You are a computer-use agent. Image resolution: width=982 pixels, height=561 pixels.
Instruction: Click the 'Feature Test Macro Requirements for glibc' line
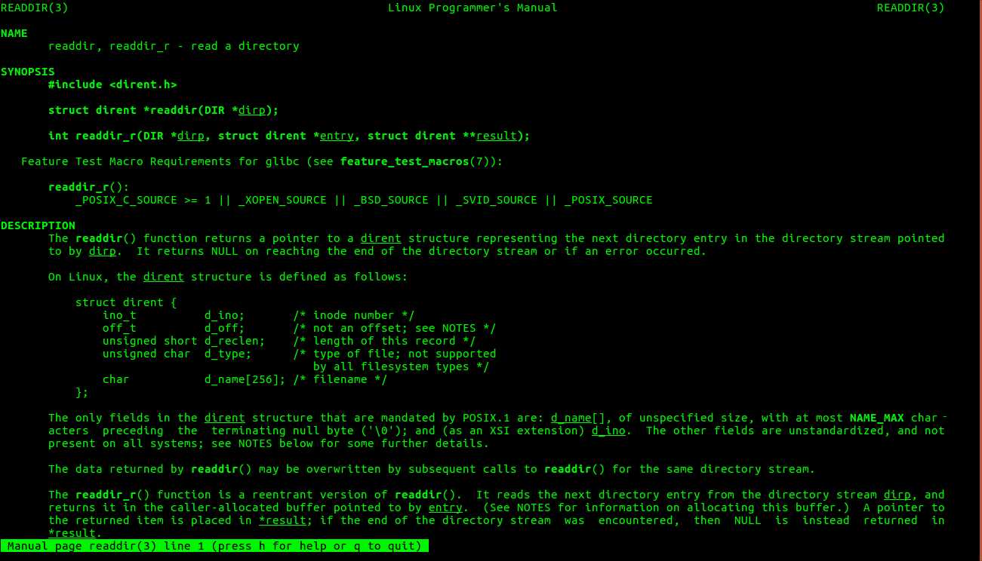click(262, 161)
